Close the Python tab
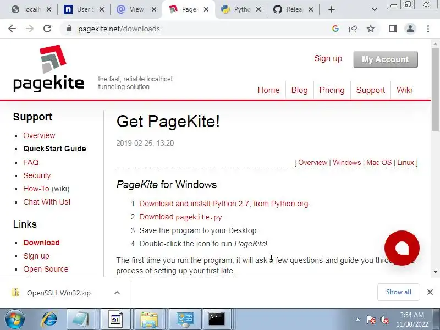 [258, 9]
